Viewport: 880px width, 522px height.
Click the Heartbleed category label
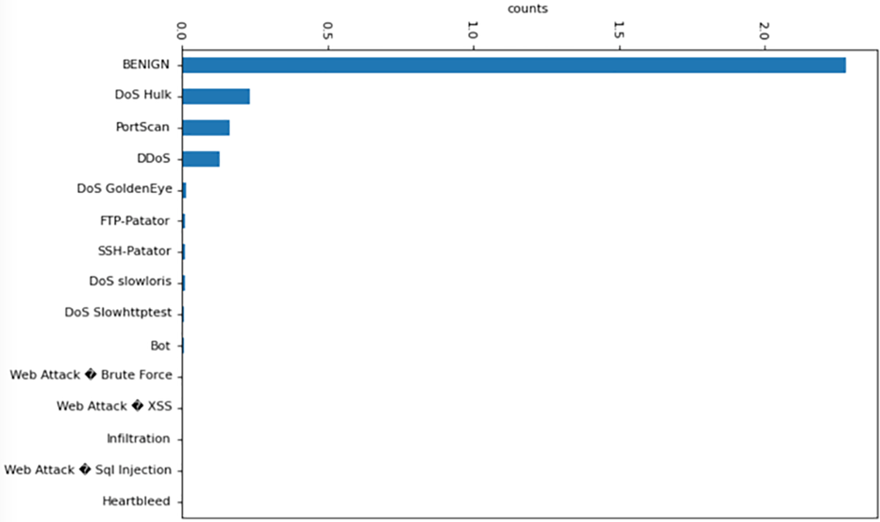(x=136, y=501)
